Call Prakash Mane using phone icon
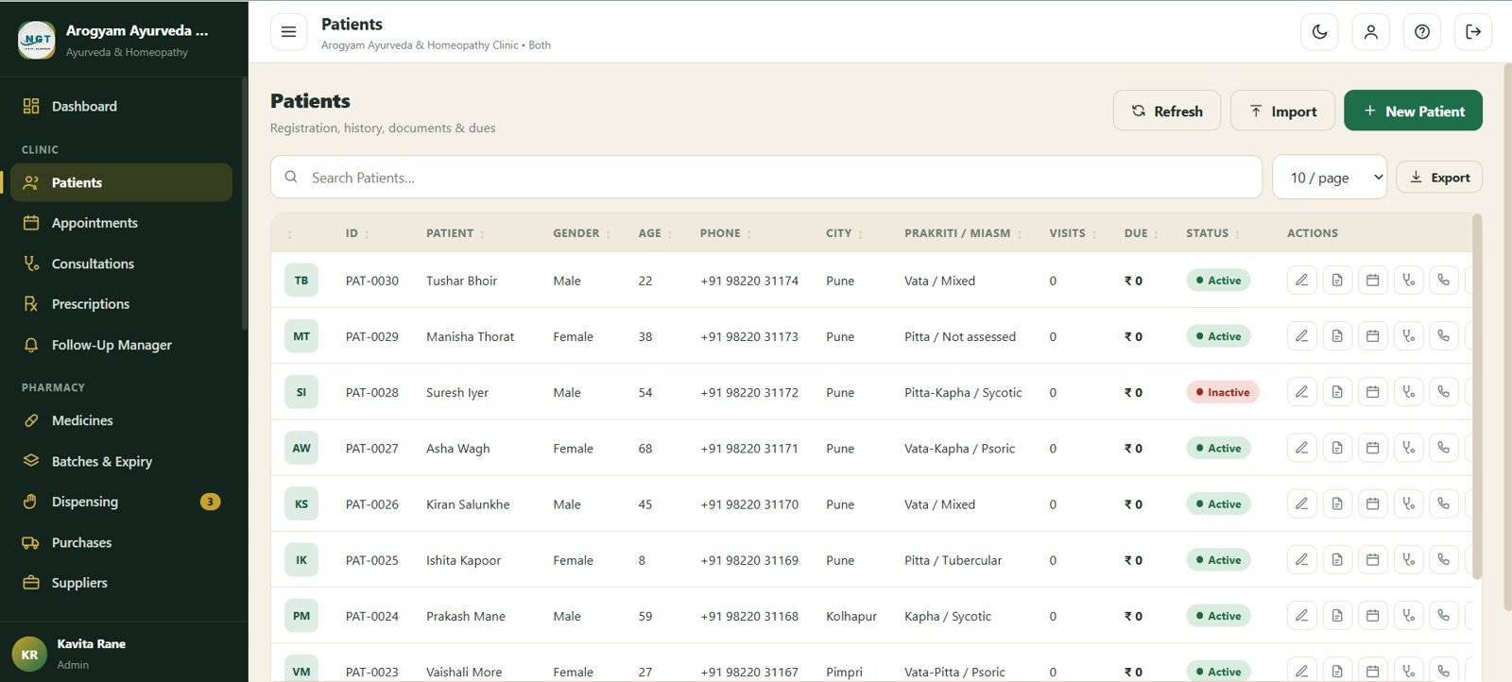This screenshot has width=1512, height=682. click(x=1444, y=615)
